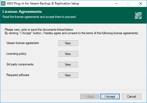Accept the license agreements with I Accept
The width and height of the screenshot is (147, 103).
(110, 96)
